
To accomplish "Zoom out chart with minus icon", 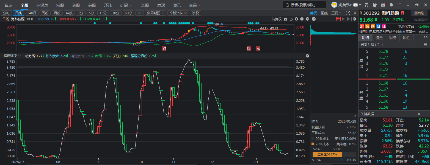I will [302, 19].
